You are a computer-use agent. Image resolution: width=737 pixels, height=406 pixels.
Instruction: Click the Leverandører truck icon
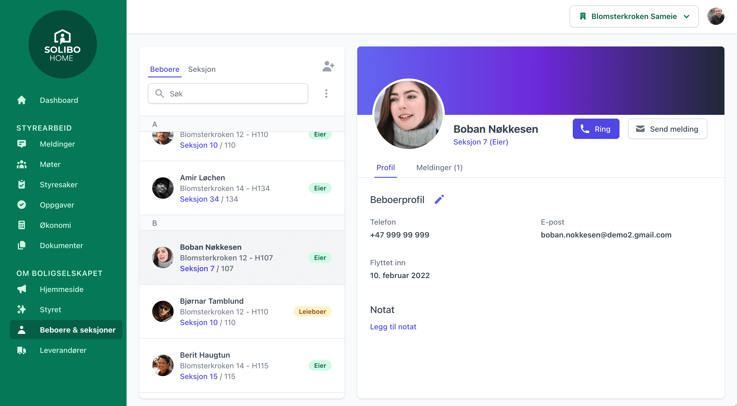coord(21,350)
